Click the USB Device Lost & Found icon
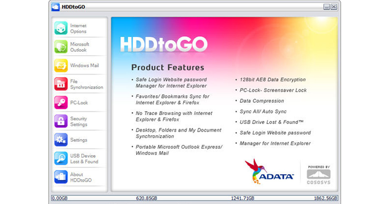Image resolution: width=383 pixels, height=204 pixels. coord(61,158)
